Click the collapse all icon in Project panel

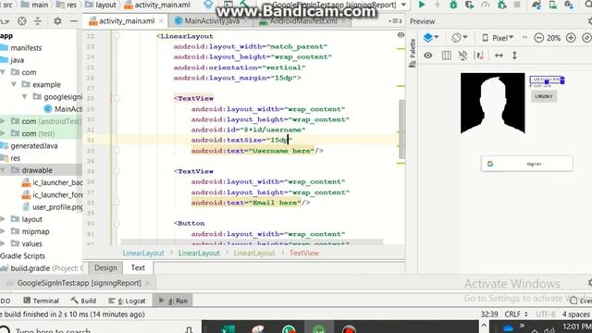pos(38,21)
